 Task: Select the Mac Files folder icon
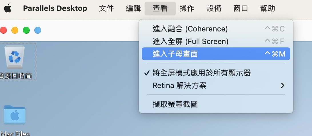(x=15, y=115)
